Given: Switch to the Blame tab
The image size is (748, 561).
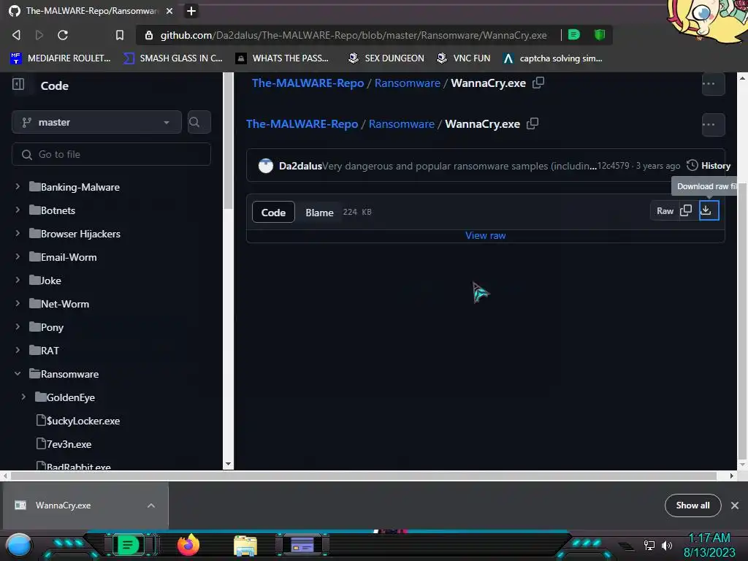Looking at the screenshot, I should point(319,213).
